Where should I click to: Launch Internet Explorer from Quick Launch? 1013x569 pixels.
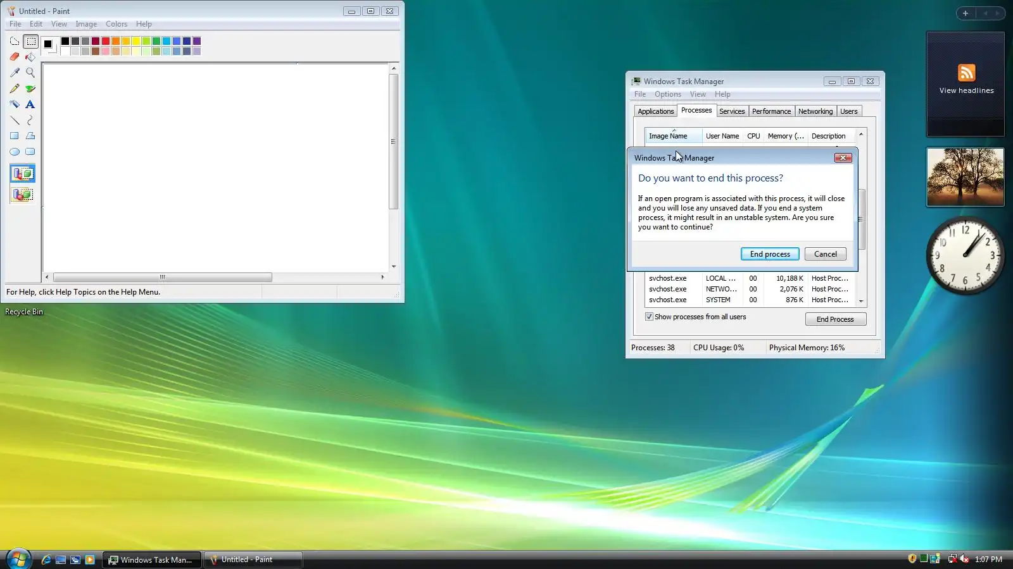coord(46,560)
